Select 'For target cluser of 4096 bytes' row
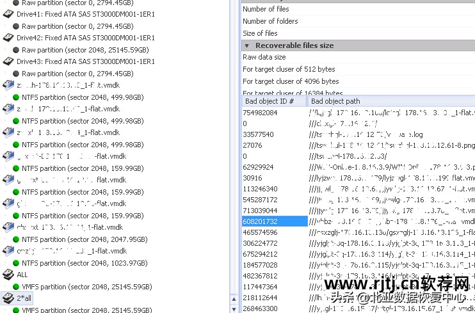This screenshot has width=475, height=313. [291, 81]
